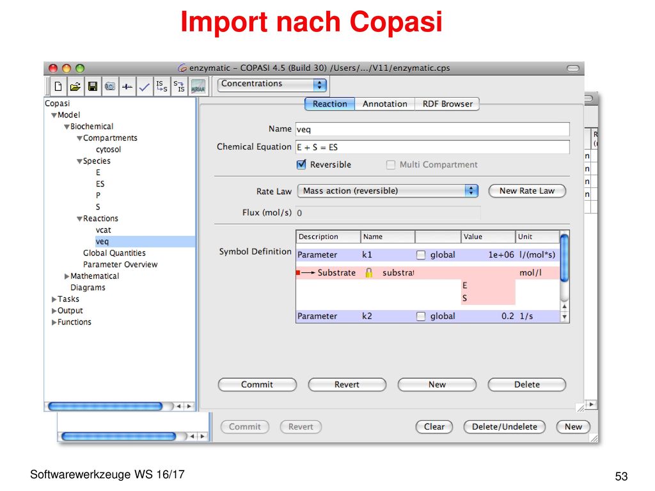Open the sliders dialog icon in the toolbar
Screen dimensions: 655x491
(127, 86)
